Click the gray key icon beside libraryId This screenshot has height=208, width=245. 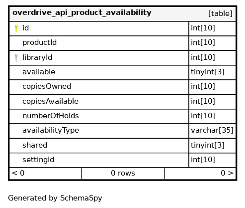(16, 58)
